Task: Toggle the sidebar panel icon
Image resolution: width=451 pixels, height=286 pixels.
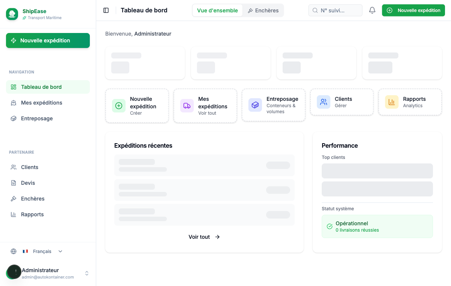Action: 106,10
